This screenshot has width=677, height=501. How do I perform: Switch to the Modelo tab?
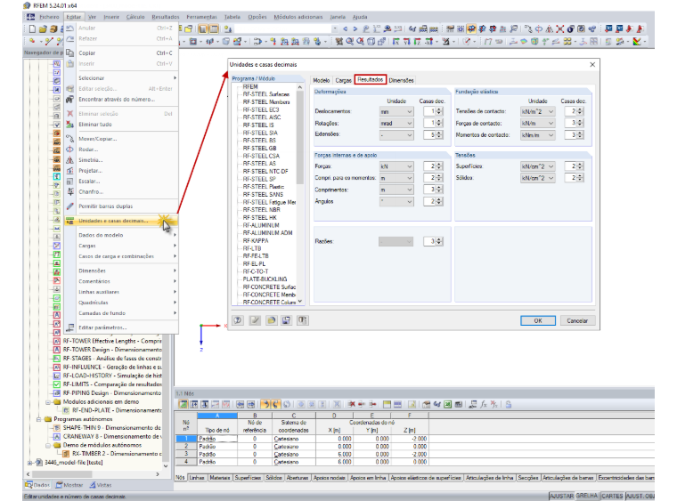tap(322, 81)
